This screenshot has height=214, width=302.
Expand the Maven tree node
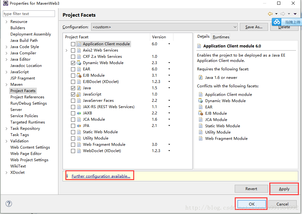(x=6, y=85)
